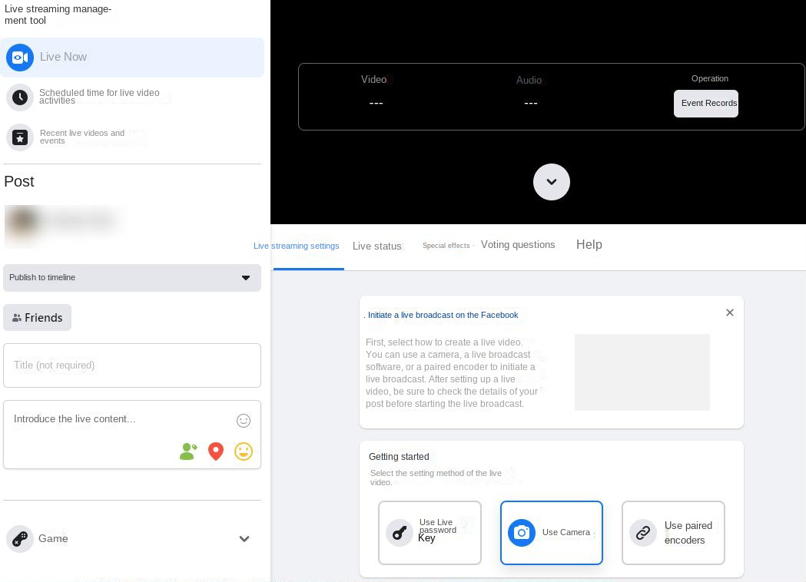Open the emoji picker beside the title field
The height and width of the screenshot is (582, 806).
point(244,421)
